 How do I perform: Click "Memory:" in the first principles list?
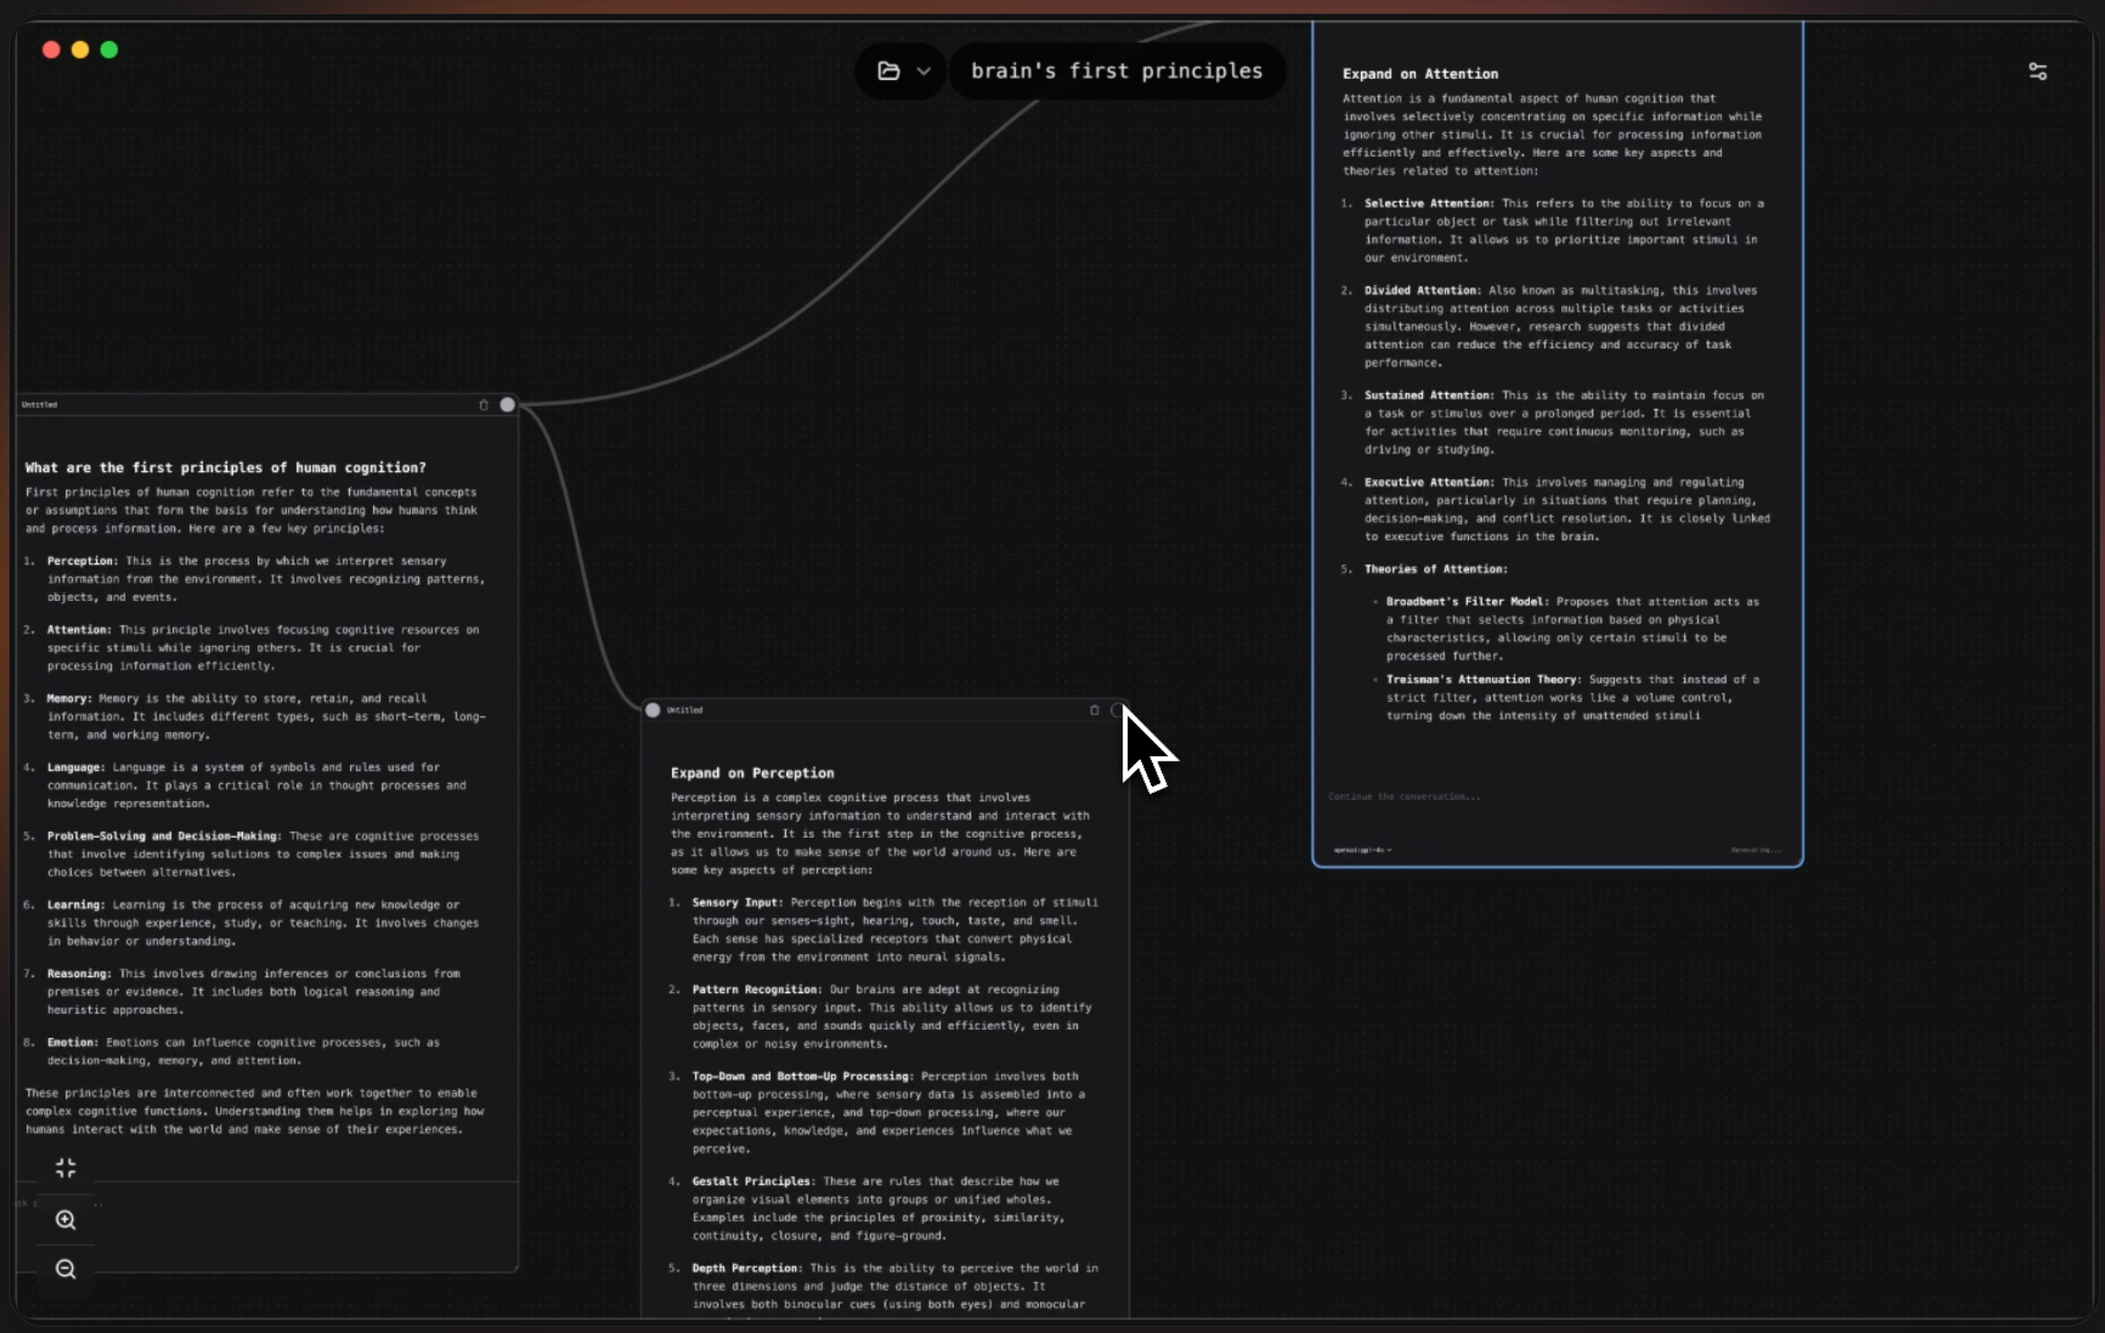click(69, 698)
